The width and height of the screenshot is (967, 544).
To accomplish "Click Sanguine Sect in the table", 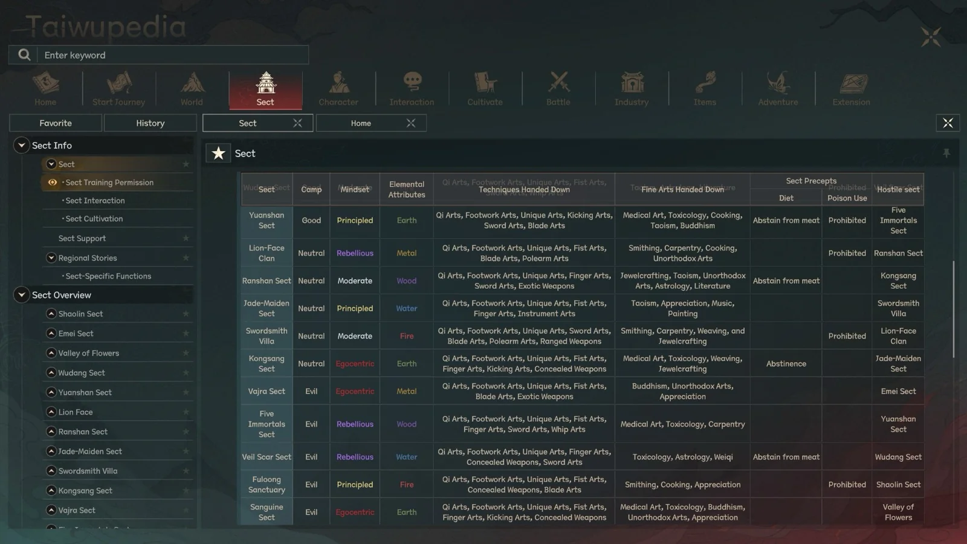I will 267,512.
